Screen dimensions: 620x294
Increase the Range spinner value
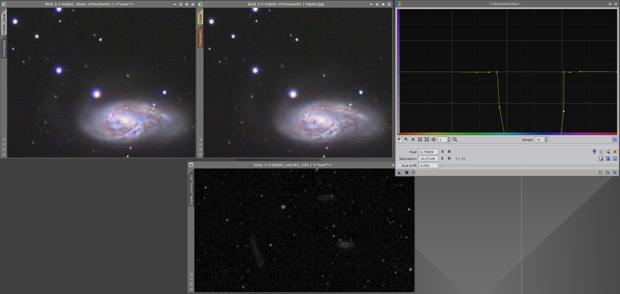coord(546,138)
